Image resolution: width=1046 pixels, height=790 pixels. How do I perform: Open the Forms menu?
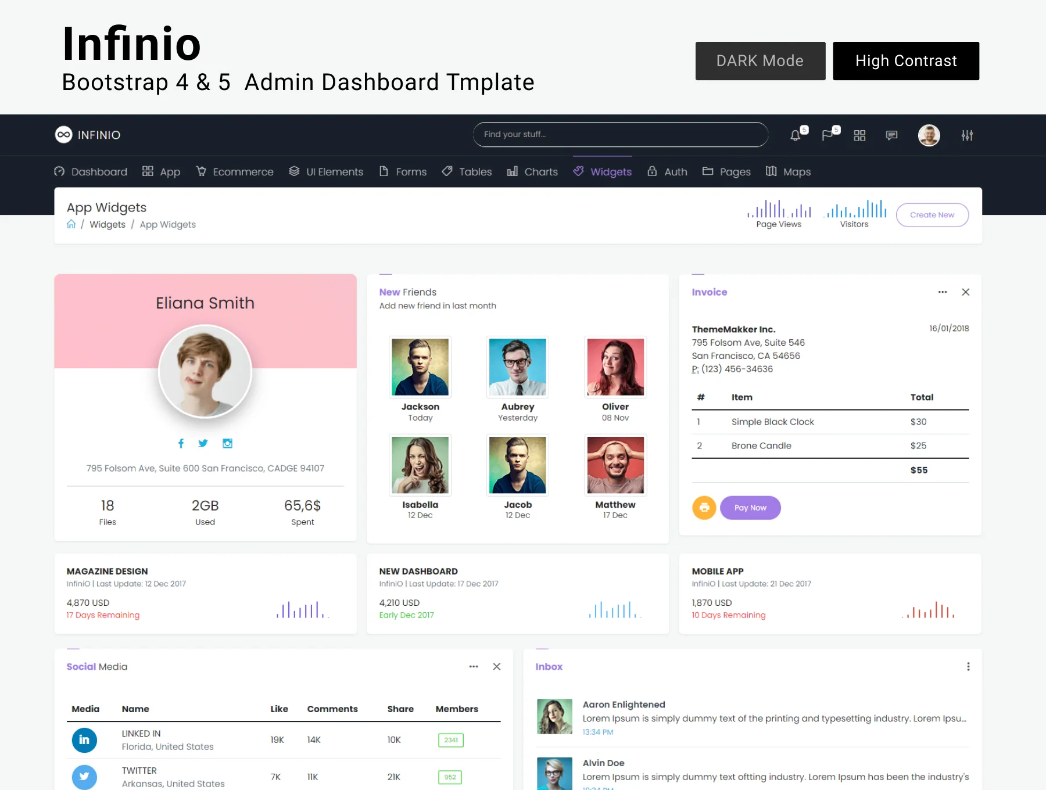point(403,172)
